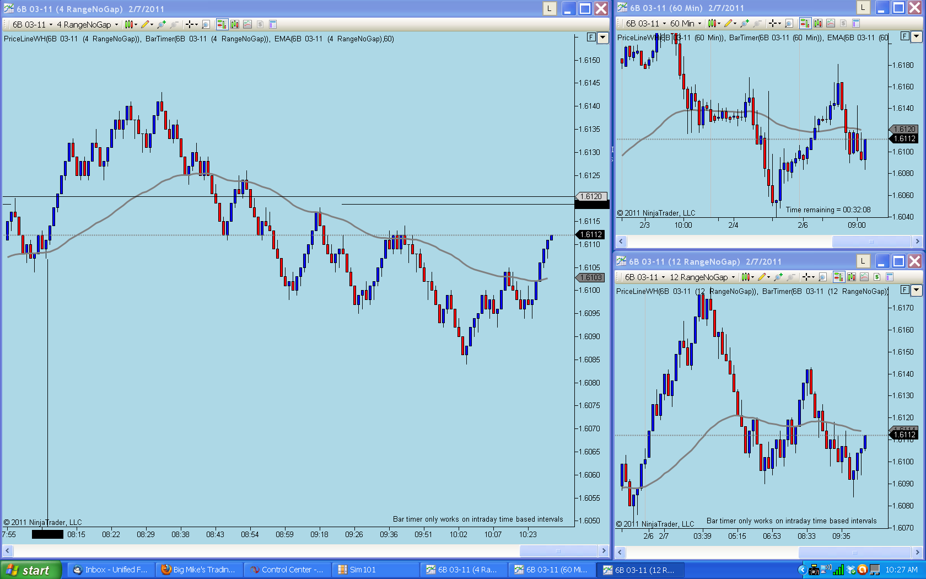
Task: Click horizontal scrollbar thumb of 60 Min chart
Action: (871, 242)
